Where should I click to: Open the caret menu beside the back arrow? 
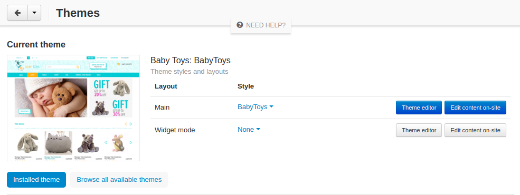[x=34, y=13]
